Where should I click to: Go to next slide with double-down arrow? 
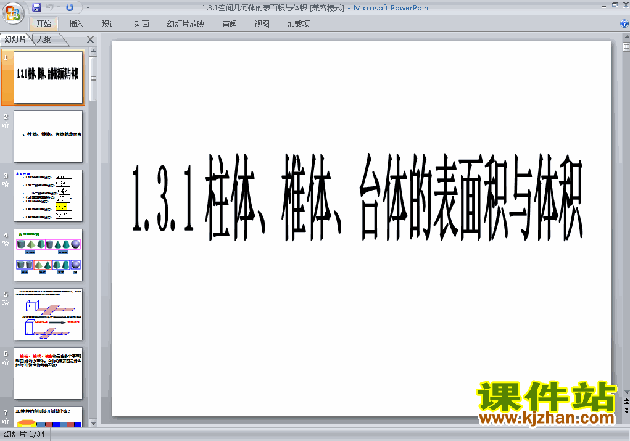tap(626, 410)
